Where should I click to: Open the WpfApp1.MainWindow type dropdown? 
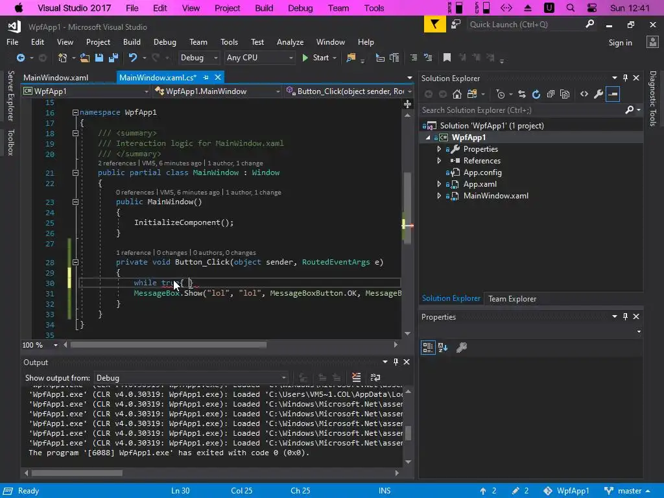[x=218, y=91]
